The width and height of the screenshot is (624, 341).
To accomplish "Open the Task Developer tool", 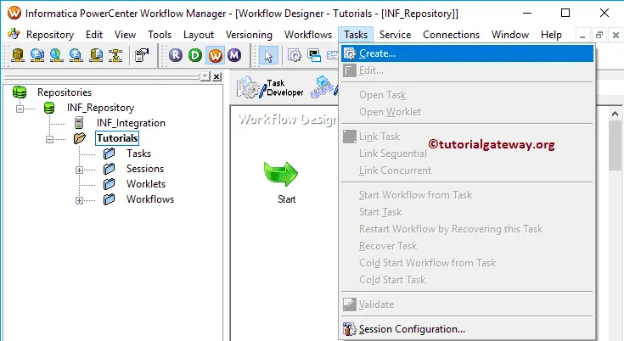I will click(271, 87).
